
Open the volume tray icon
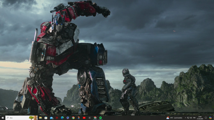pos(191,118)
